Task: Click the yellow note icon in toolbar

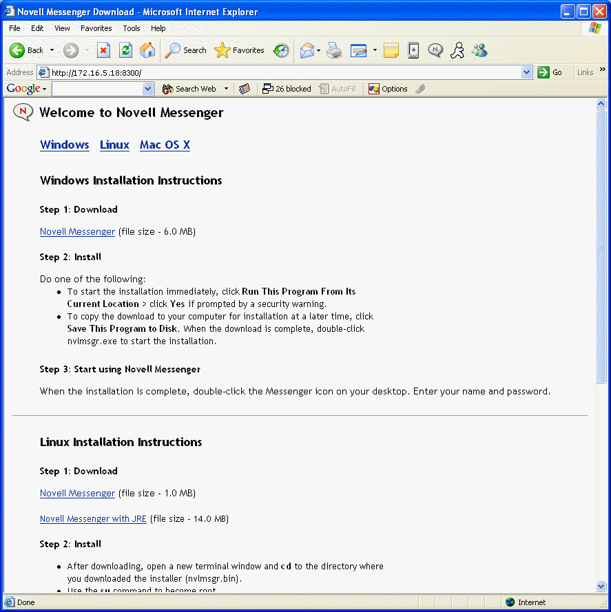Action: tap(391, 50)
